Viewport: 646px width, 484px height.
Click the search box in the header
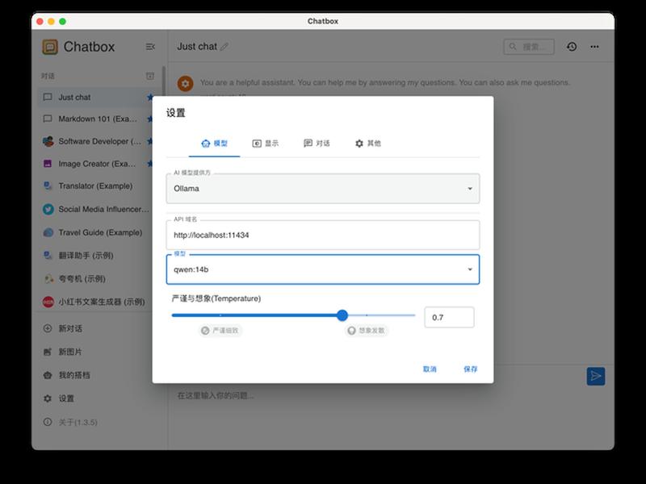(x=529, y=47)
